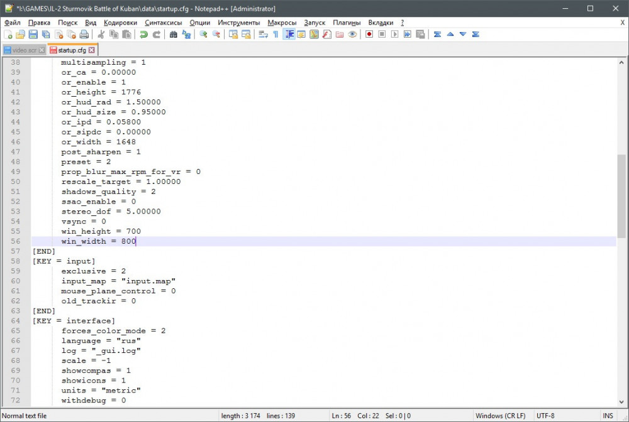Toggle show all characters display
Screen dimensions: 629x422
pyautogui.click(x=276, y=35)
